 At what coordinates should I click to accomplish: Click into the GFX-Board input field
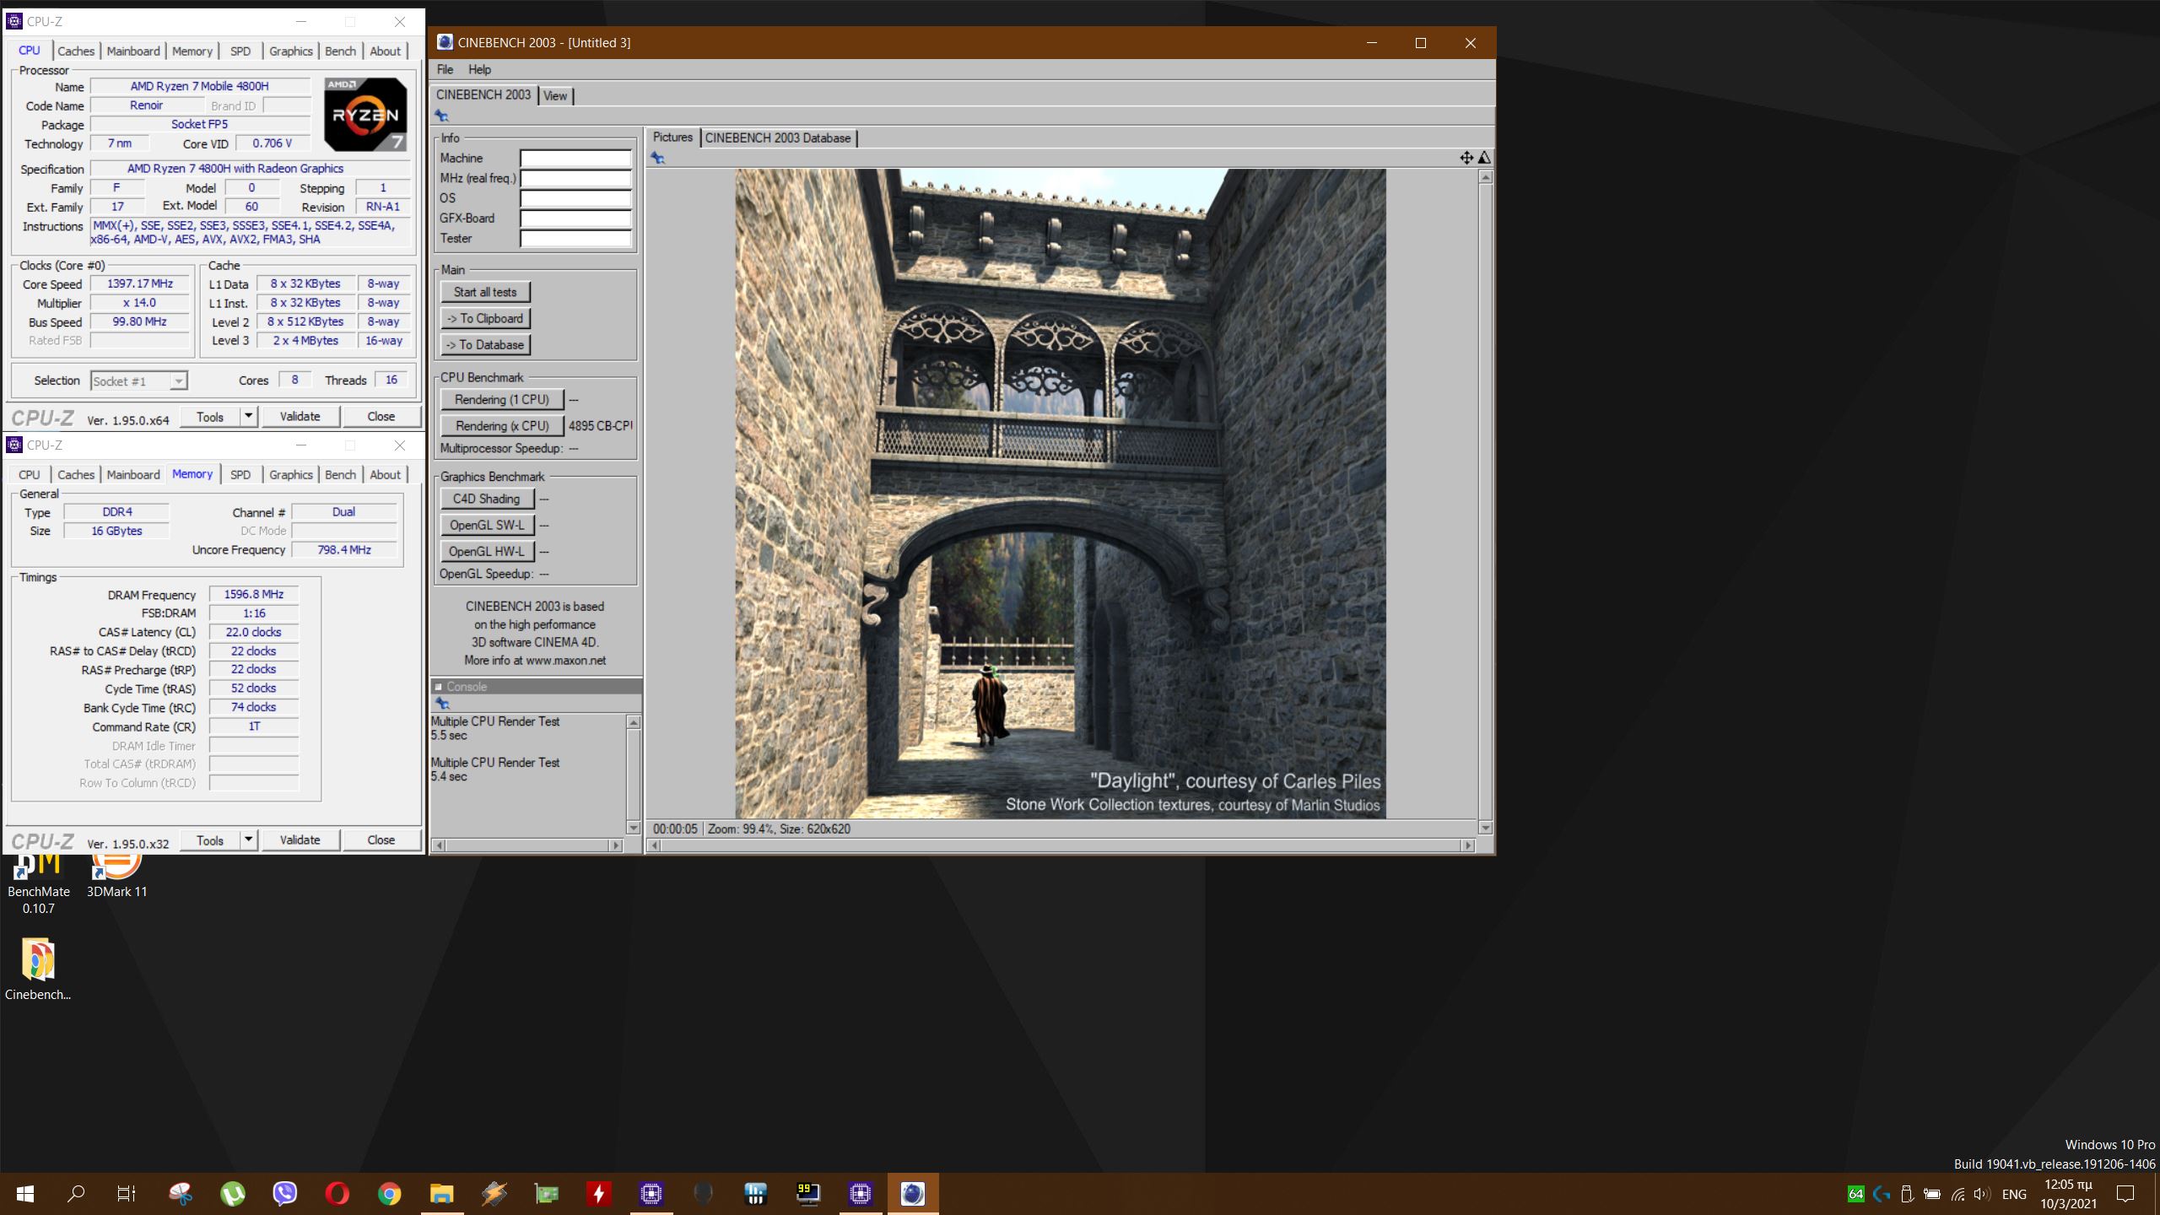tap(575, 219)
